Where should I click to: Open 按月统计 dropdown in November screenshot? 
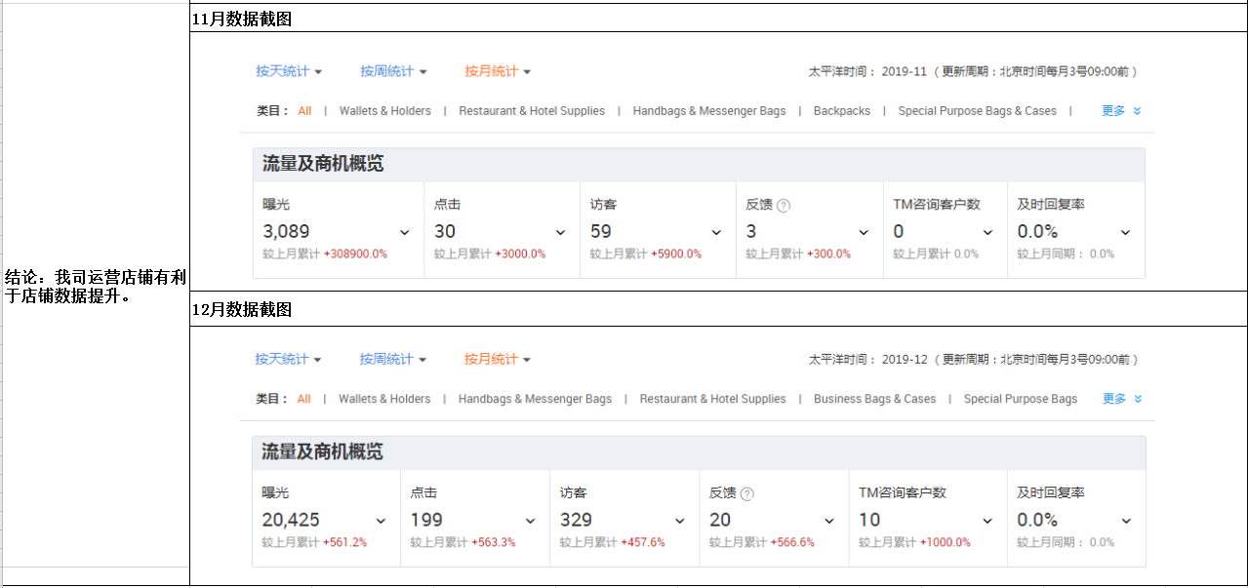coord(498,71)
